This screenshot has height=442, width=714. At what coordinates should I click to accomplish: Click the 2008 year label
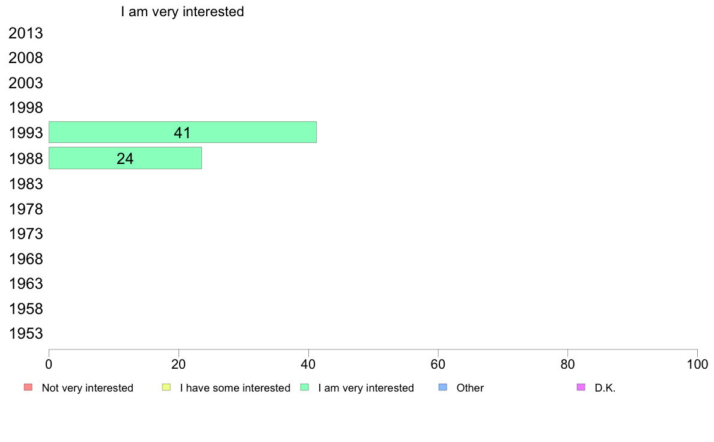click(26, 58)
